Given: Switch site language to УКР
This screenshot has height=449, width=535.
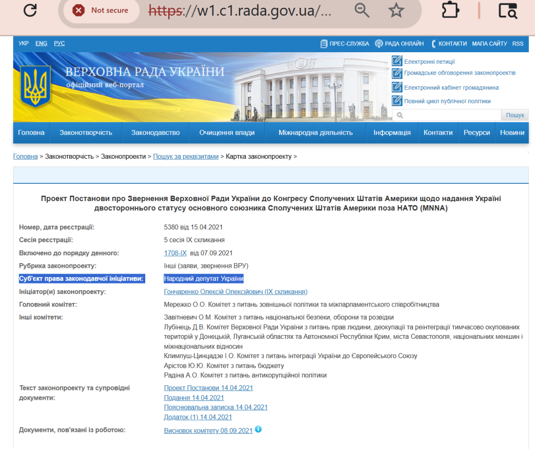Looking at the screenshot, I should pyautogui.click(x=24, y=43).
